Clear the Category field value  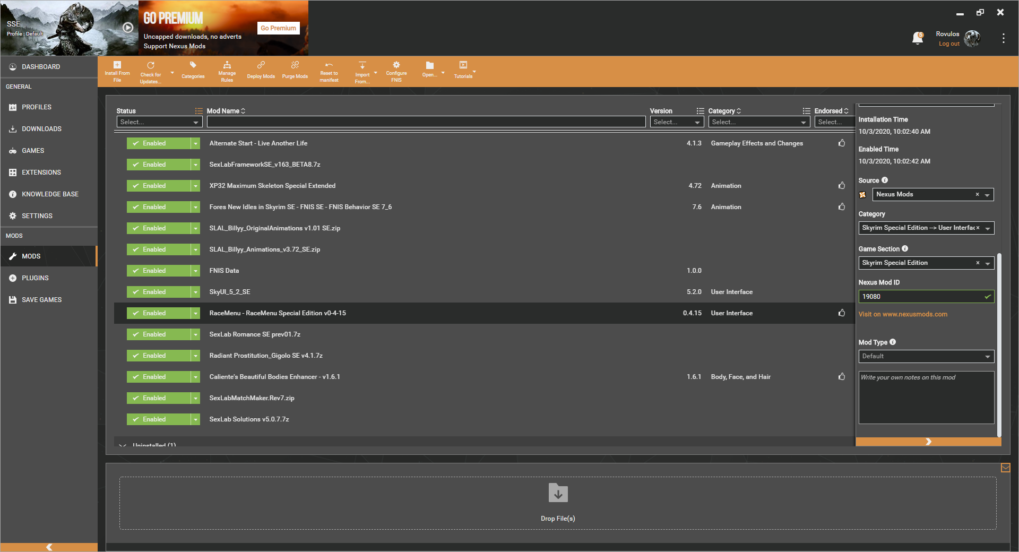tap(978, 228)
